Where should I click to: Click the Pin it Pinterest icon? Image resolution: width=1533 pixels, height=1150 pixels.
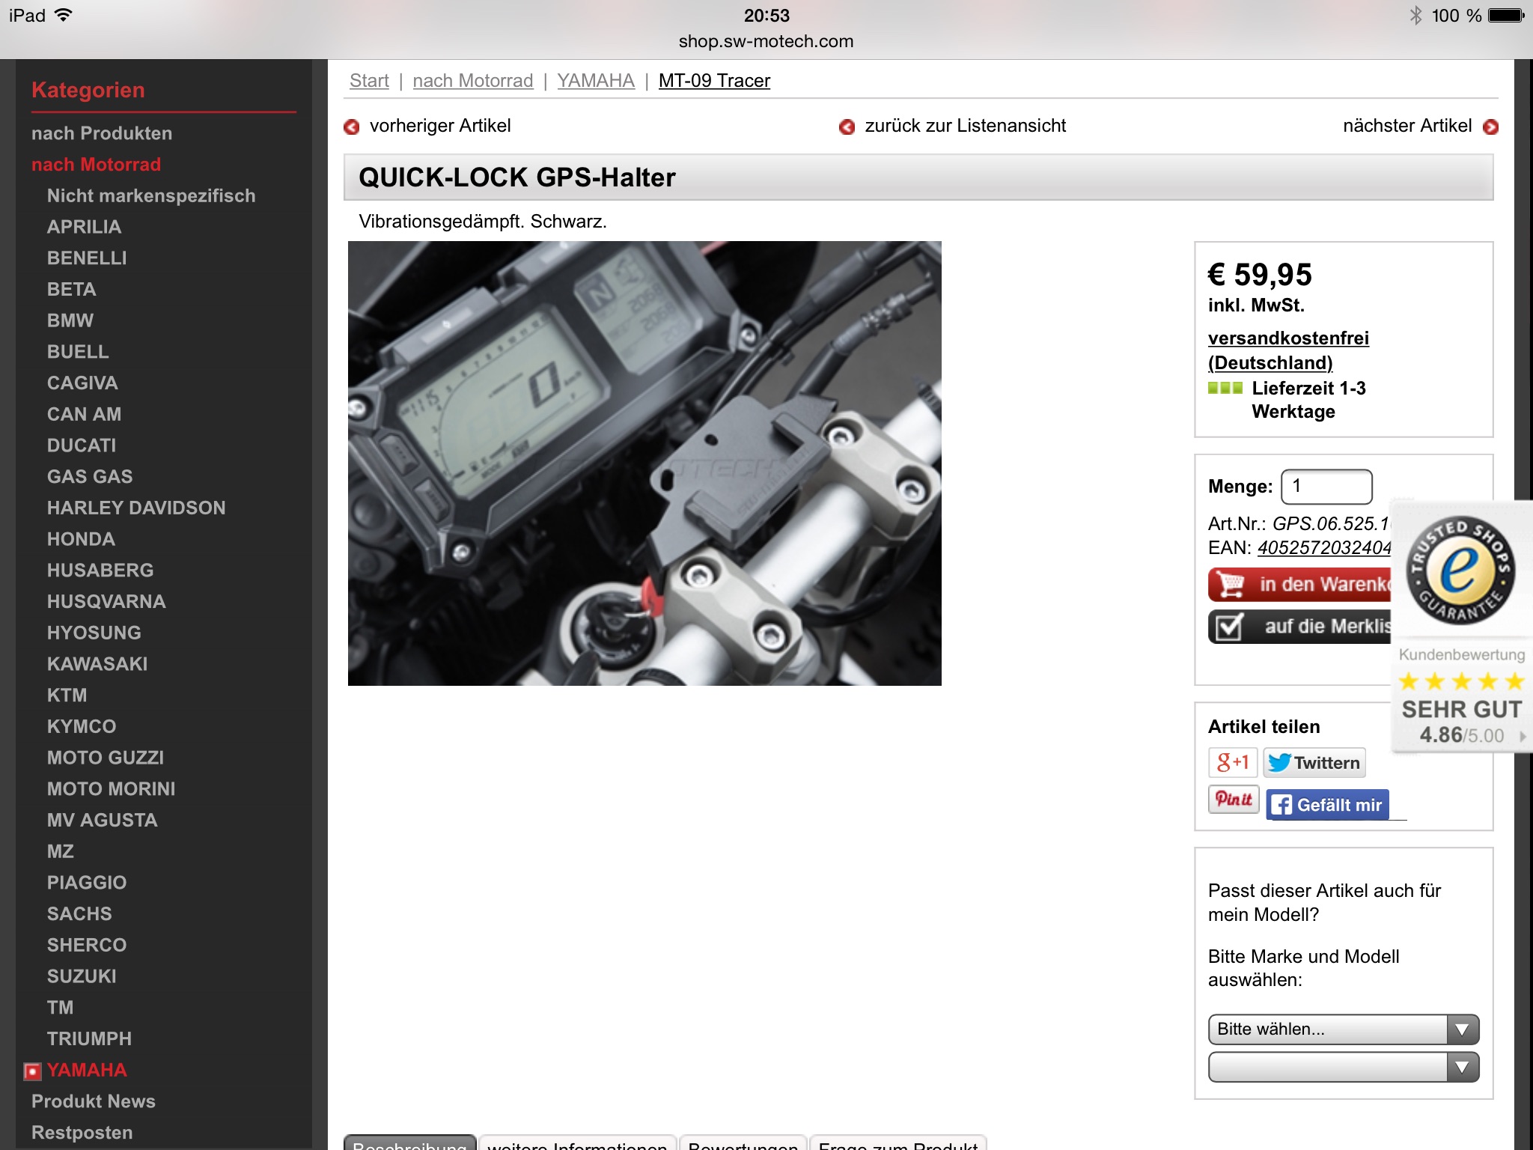pos(1233,799)
